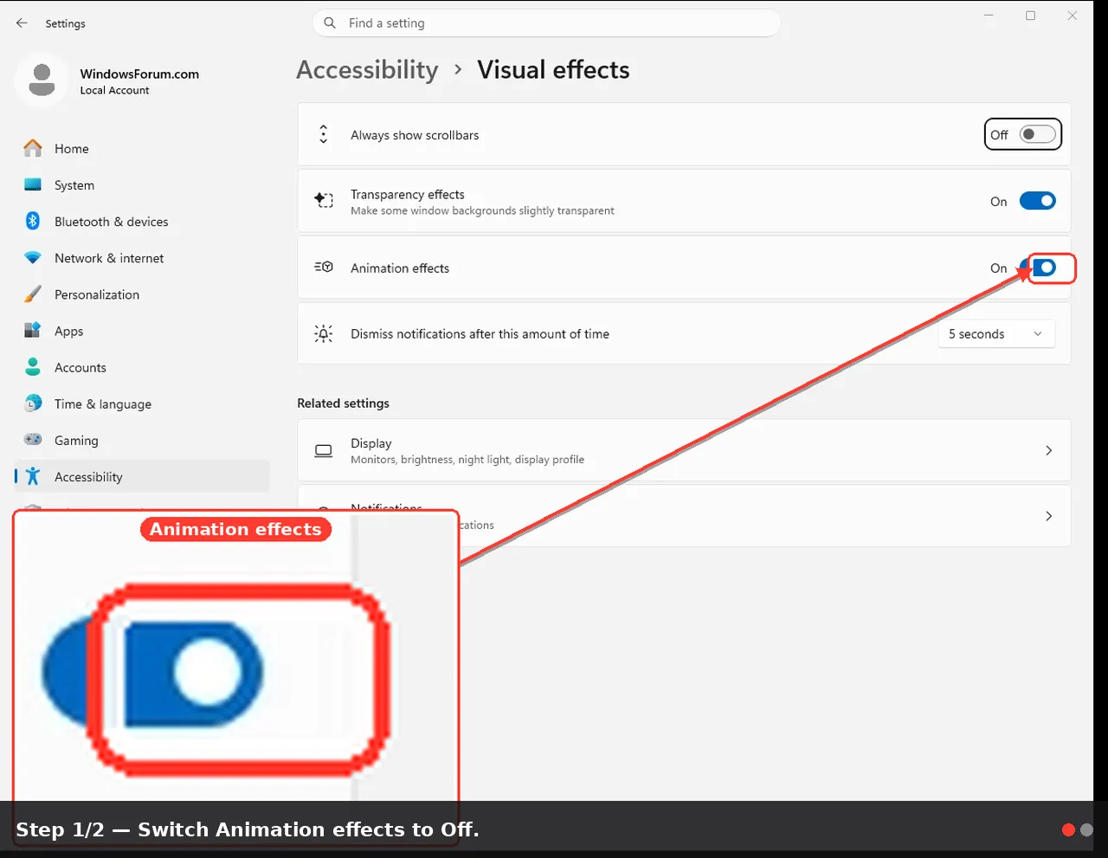Open the 5 seconds notification dropdown

coord(996,334)
